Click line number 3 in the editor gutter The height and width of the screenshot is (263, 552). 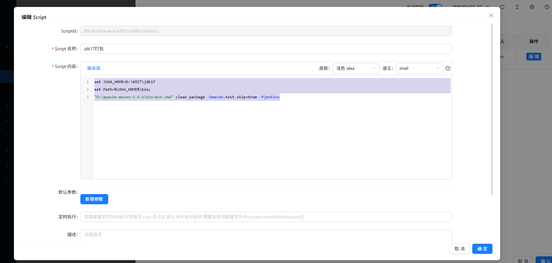[88, 97]
